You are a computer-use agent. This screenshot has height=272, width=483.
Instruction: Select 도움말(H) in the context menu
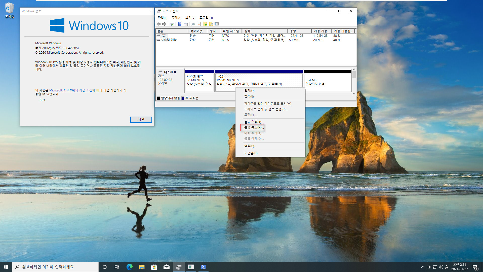tap(270, 153)
